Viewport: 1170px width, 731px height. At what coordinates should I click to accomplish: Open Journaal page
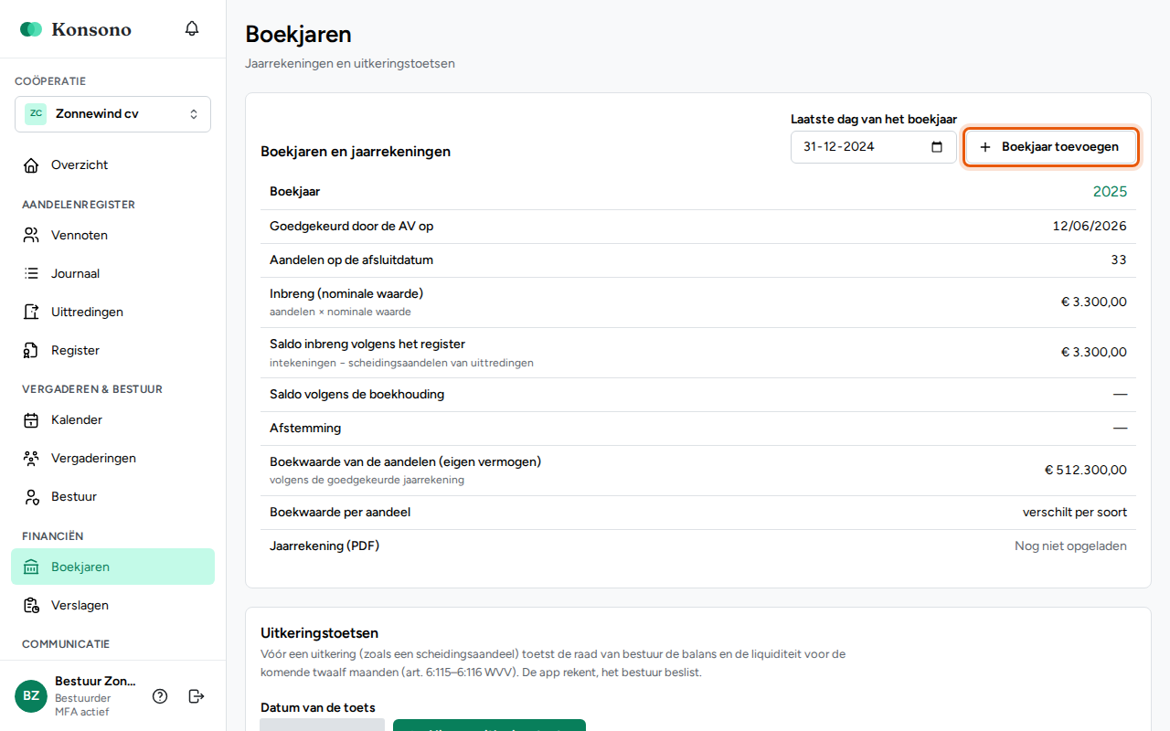(112, 274)
